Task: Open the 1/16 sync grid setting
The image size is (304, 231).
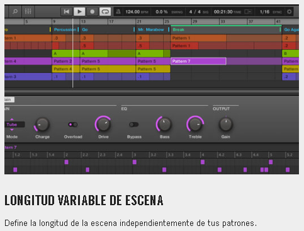Action: 271,12
